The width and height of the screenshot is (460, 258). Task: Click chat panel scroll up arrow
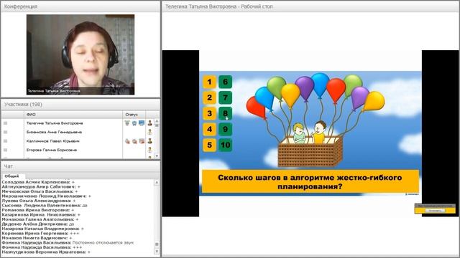[157, 182]
